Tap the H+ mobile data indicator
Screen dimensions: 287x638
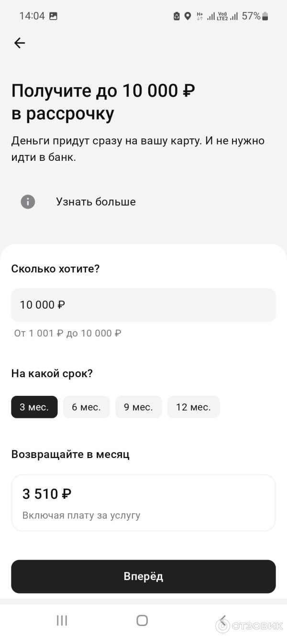pyautogui.click(x=199, y=16)
